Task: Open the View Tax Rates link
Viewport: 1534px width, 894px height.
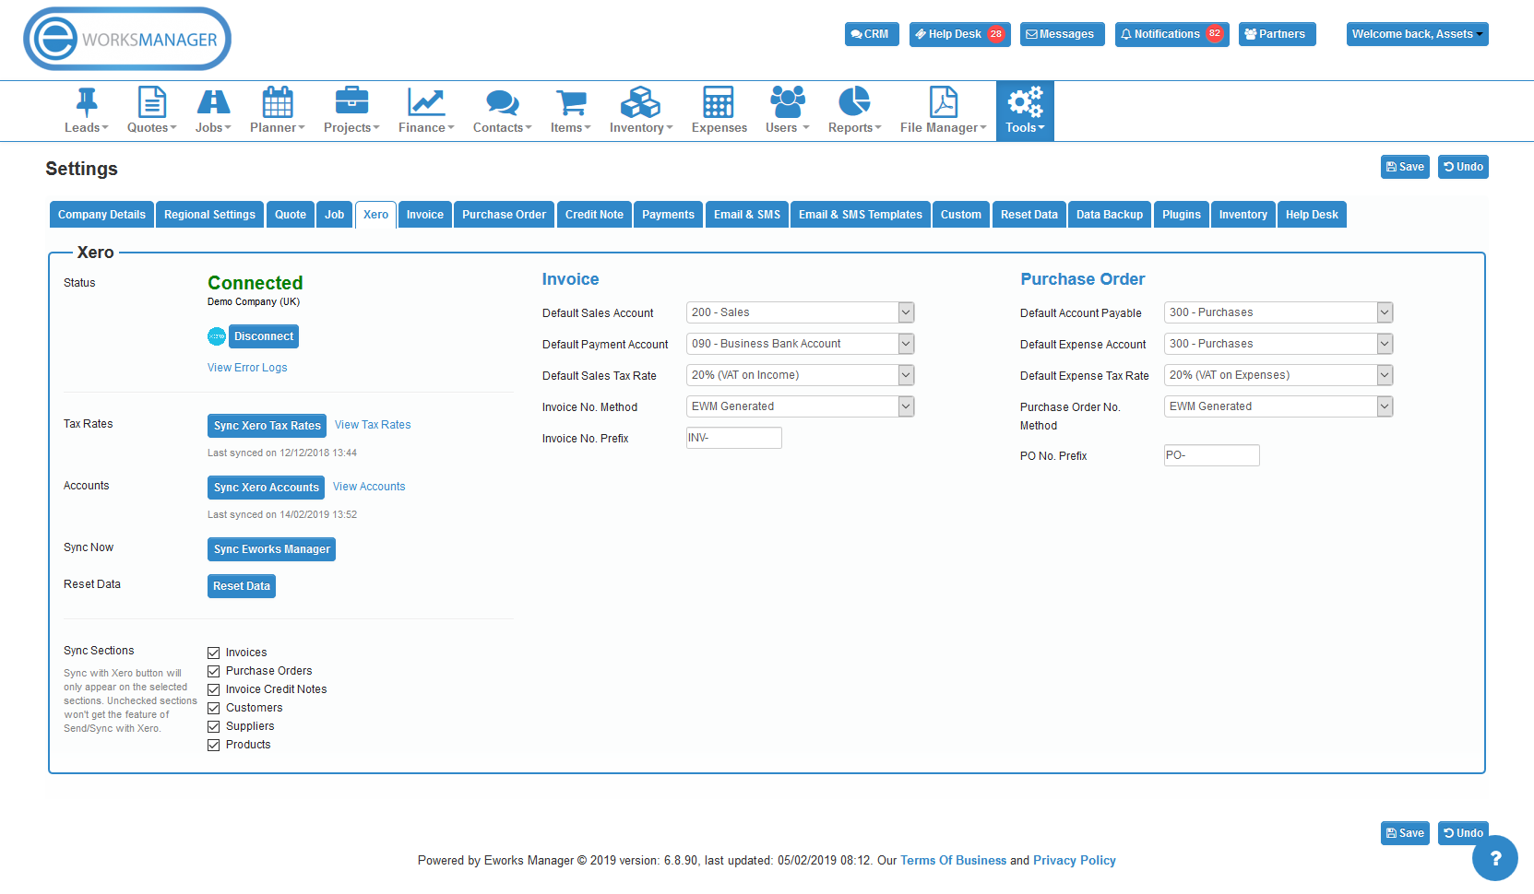Action: click(x=373, y=425)
